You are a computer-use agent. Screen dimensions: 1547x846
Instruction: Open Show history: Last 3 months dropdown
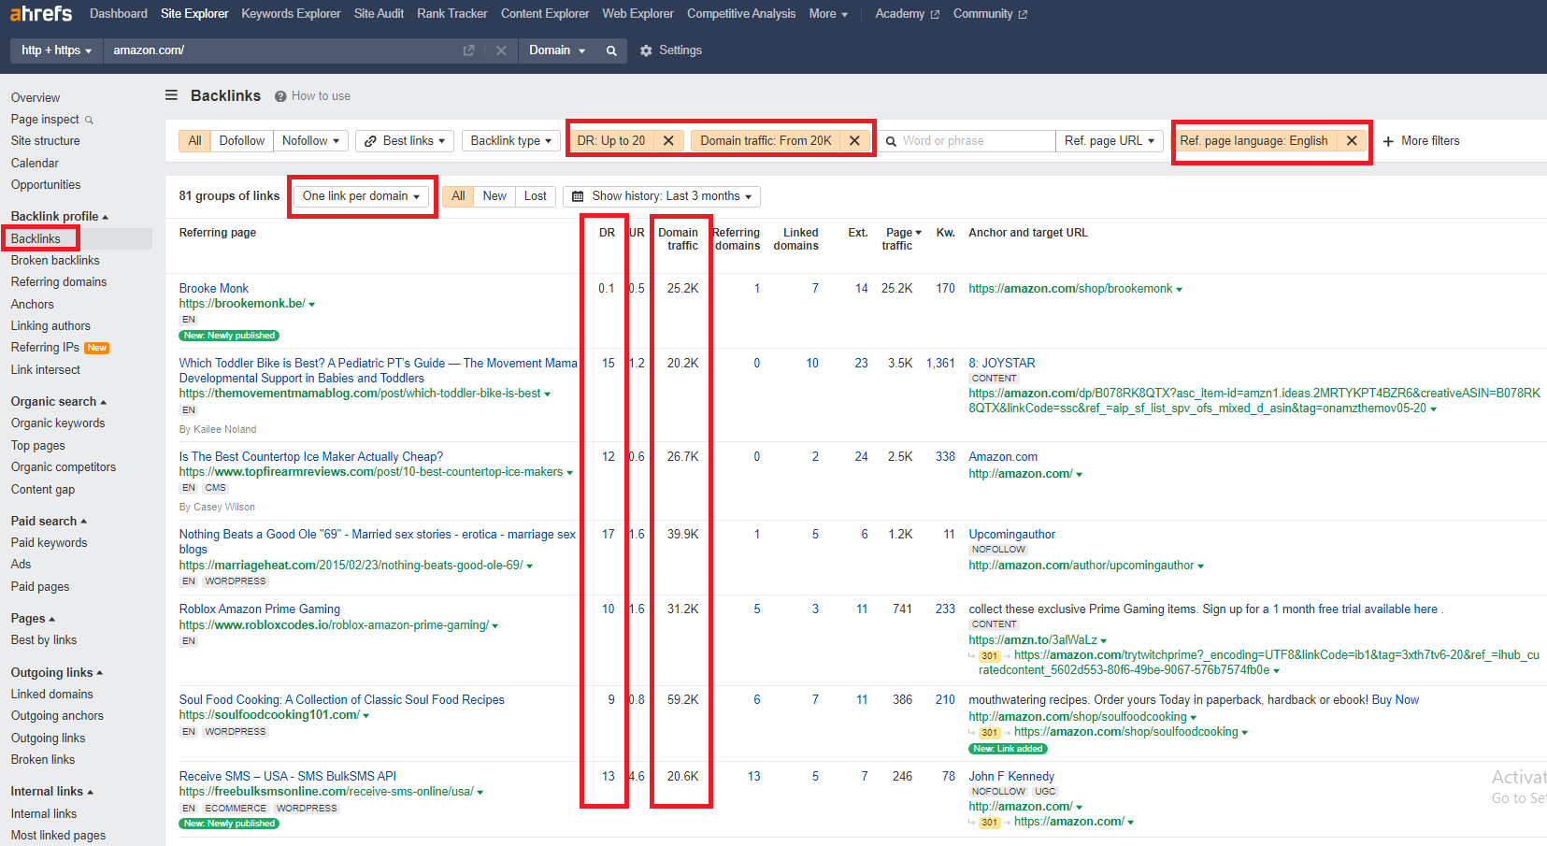click(x=662, y=196)
